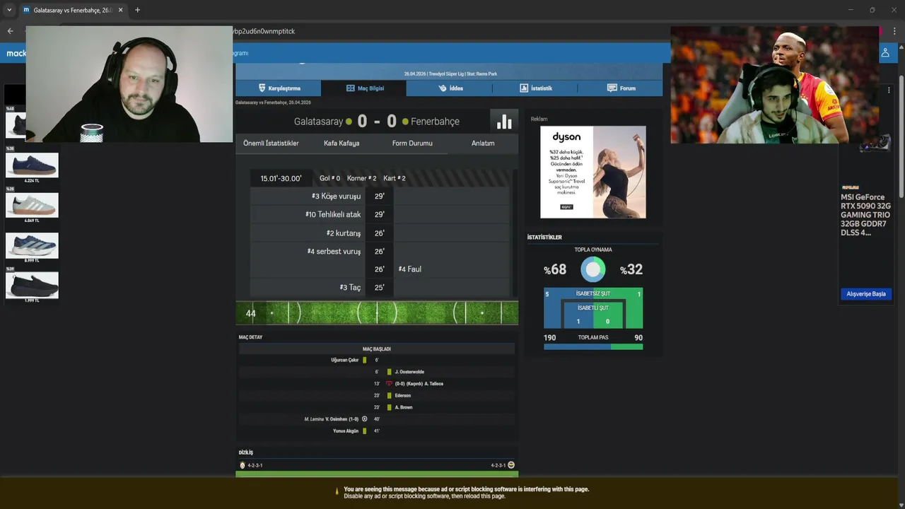Open the Karşılaştırma tab
This screenshot has width=905, height=509.
(x=279, y=88)
